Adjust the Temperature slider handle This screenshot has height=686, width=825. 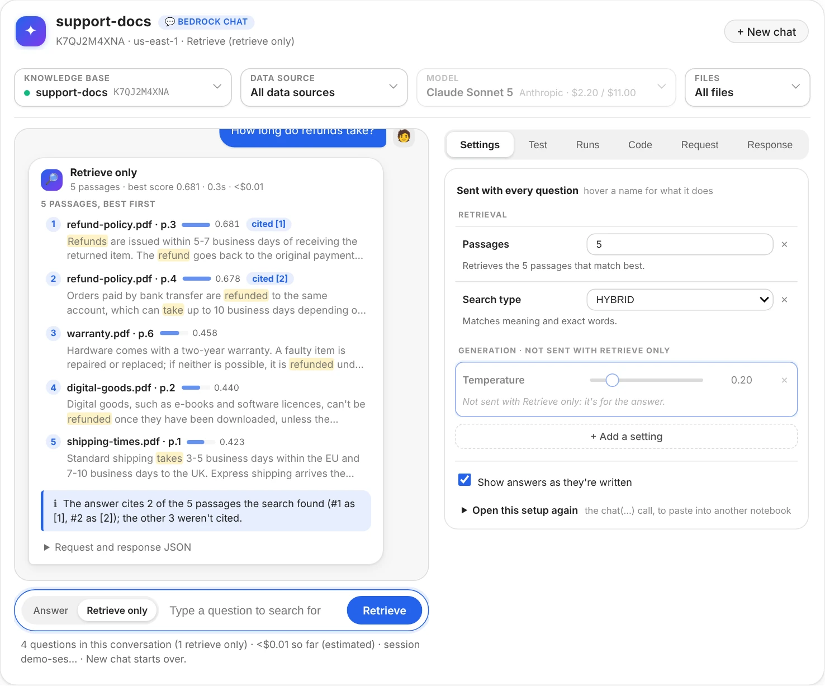click(612, 380)
